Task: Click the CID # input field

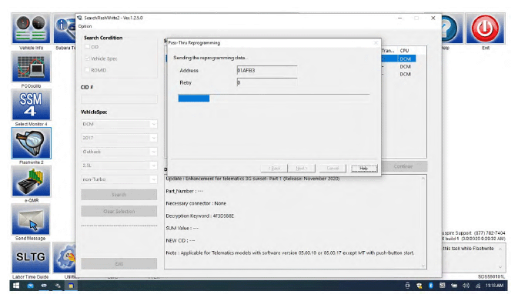Action: tap(119, 99)
